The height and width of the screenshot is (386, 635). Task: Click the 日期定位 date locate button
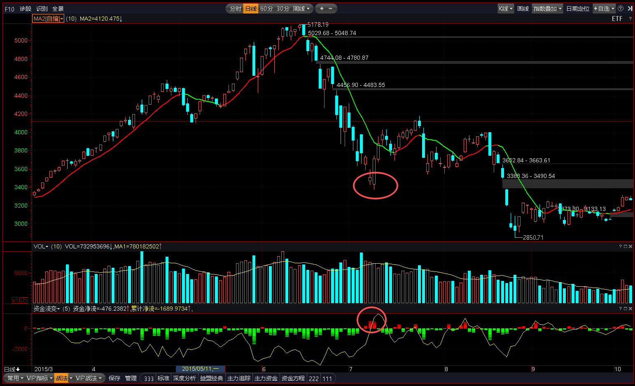577,9
